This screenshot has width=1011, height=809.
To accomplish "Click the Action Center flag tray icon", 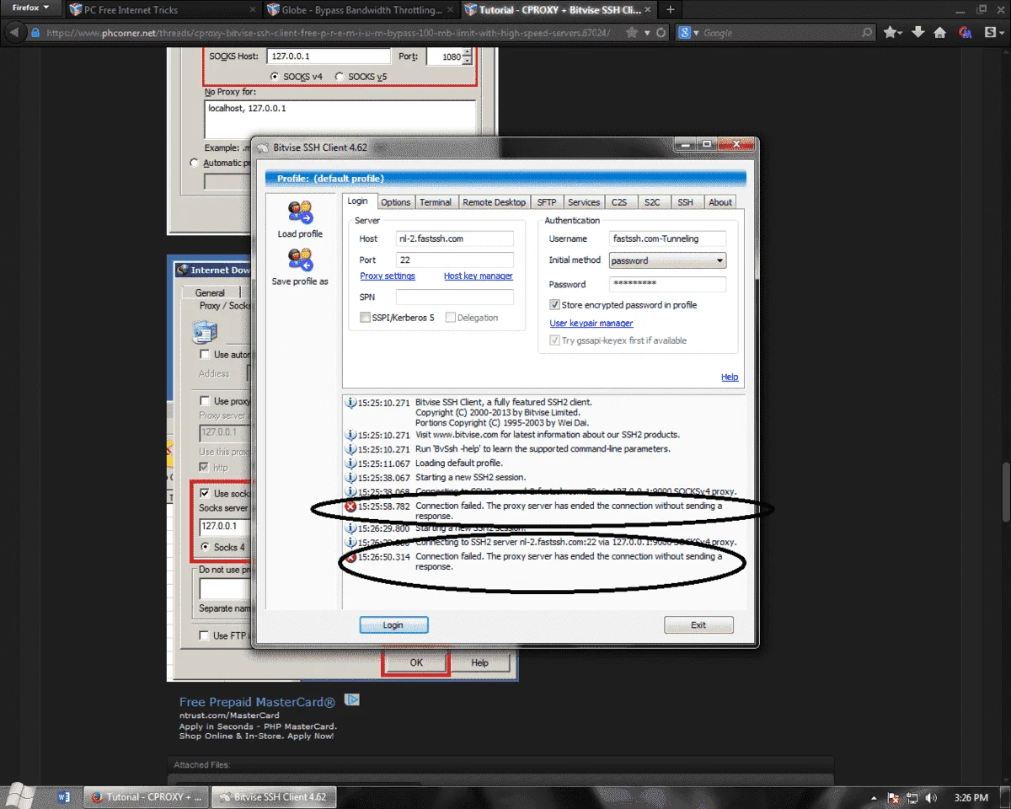I will tap(893, 797).
